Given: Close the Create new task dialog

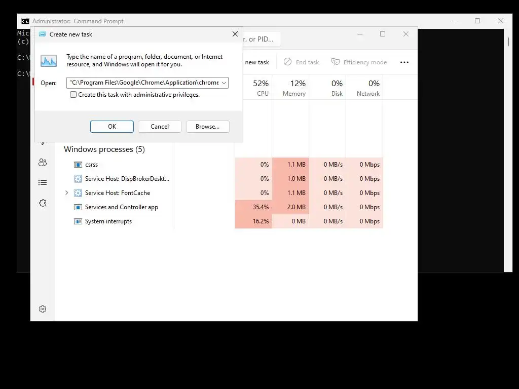Looking at the screenshot, I should tap(235, 34).
